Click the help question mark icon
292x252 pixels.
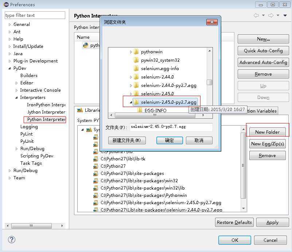click(12, 240)
